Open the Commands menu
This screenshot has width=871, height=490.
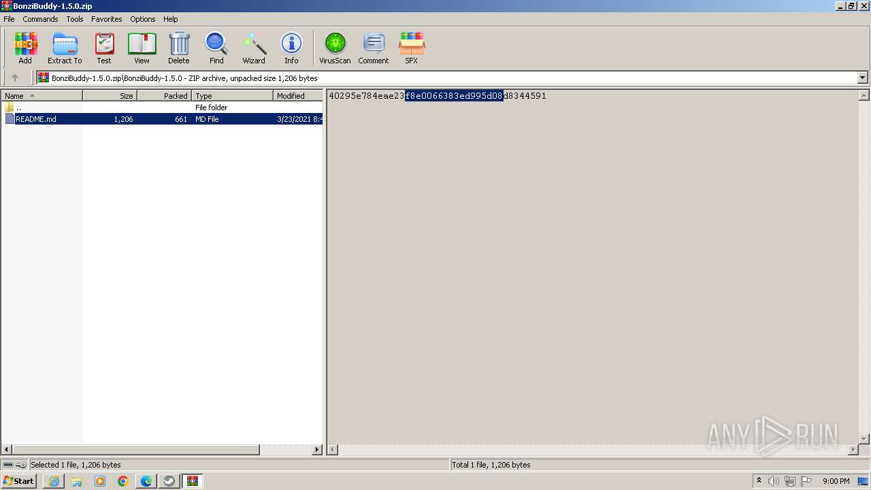[40, 19]
